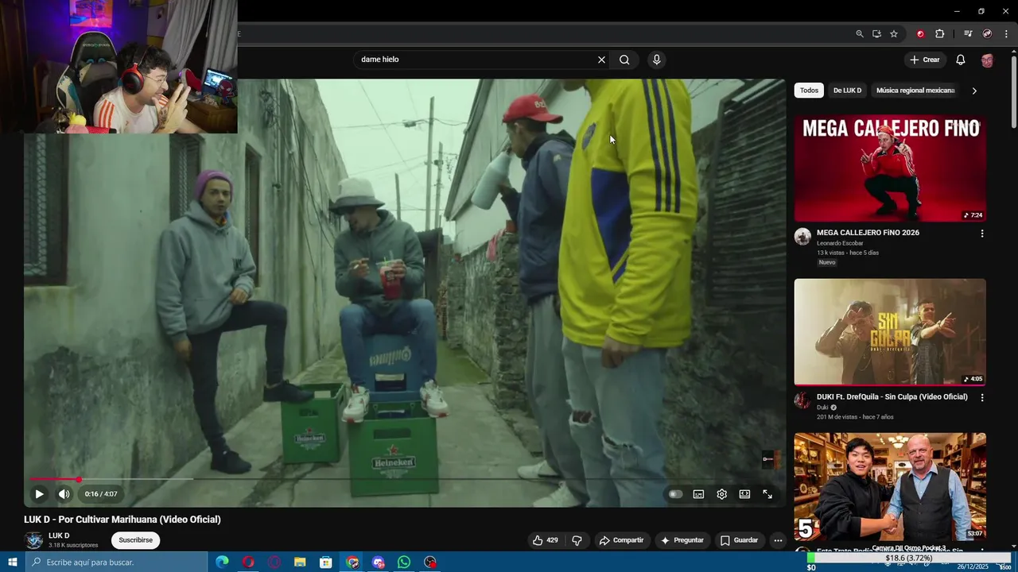
Task: Start voice search with the microphone icon
Action: [x=656, y=60]
